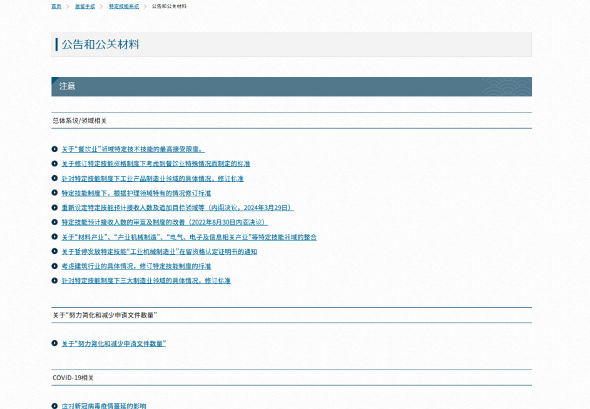Open link on merging 材料产业 and 产业机械制造 fields

[x=188, y=237]
